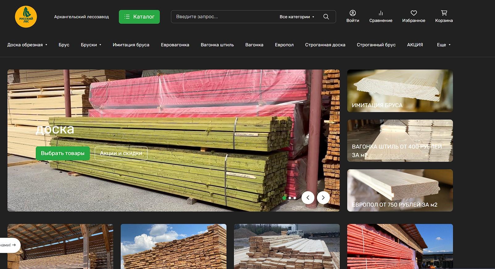Open Избранное heart icon
This screenshot has width=495, height=269.
pos(414,16)
